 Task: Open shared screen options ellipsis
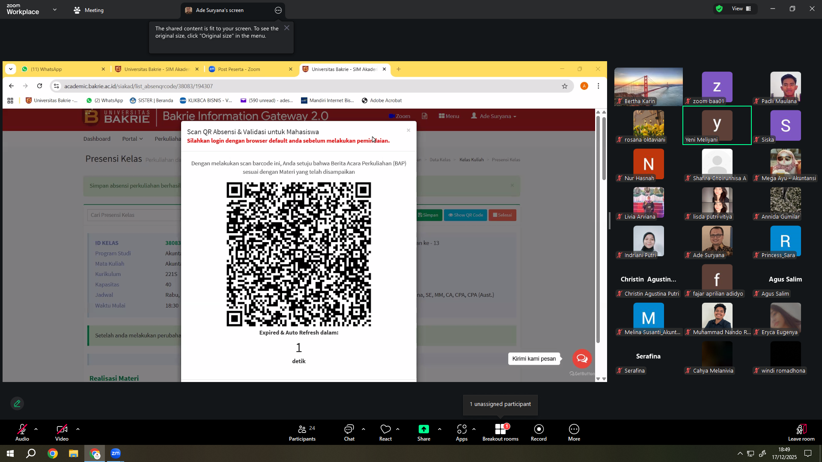coord(278,10)
